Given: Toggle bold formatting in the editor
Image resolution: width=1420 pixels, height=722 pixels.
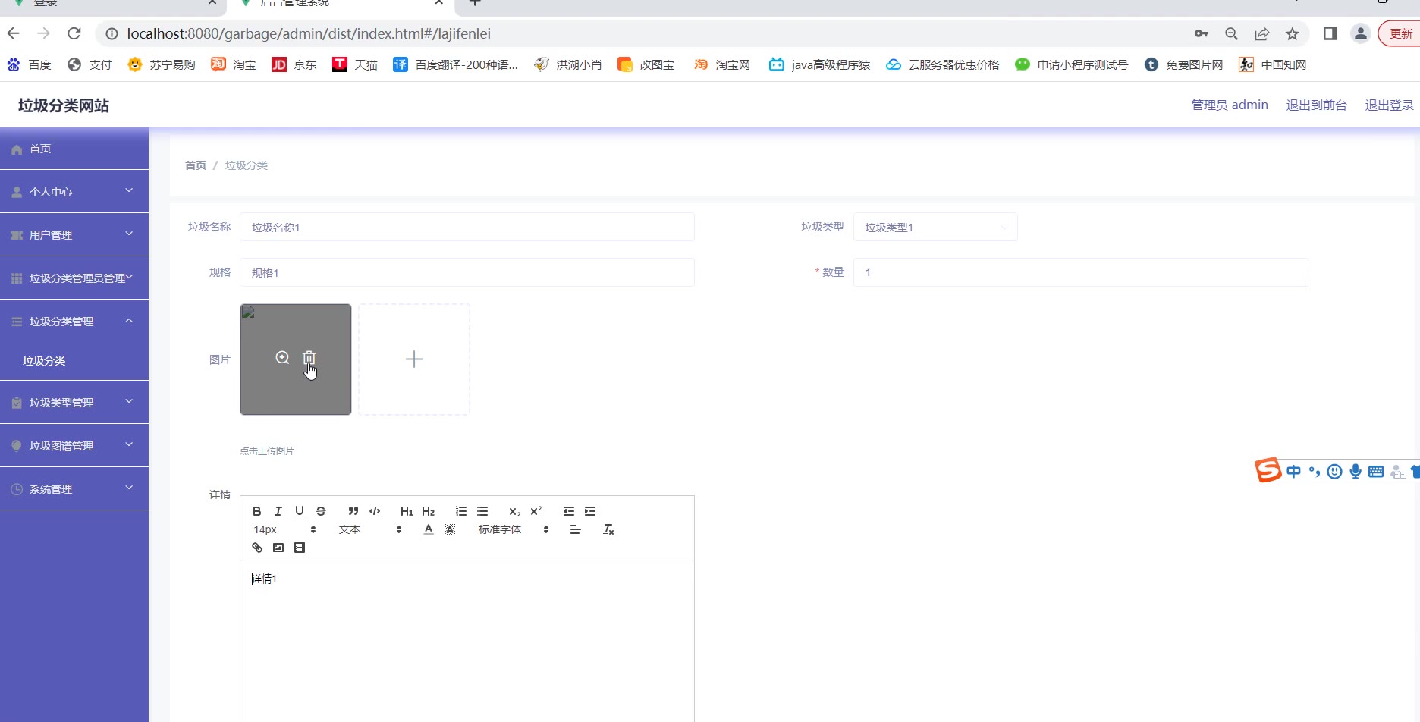Looking at the screenshot, I should pos(257,511).
